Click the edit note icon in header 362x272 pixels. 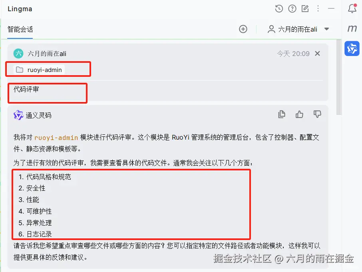[305, 9]
